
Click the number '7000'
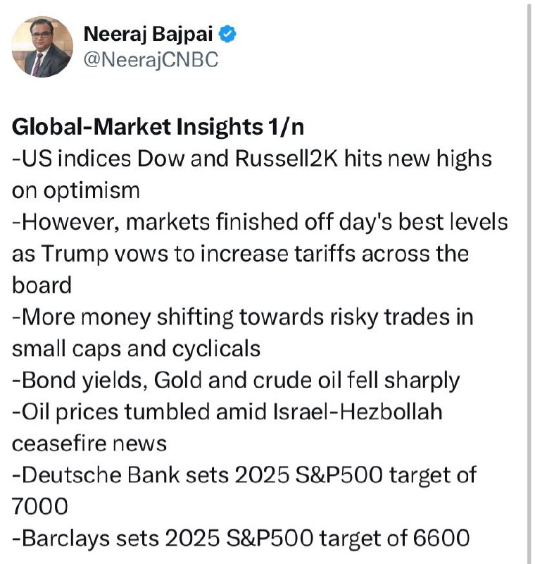pos(39,507)
